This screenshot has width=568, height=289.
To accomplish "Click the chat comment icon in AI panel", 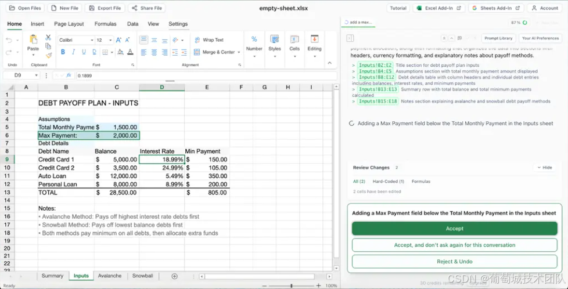I will pos(460,38).
